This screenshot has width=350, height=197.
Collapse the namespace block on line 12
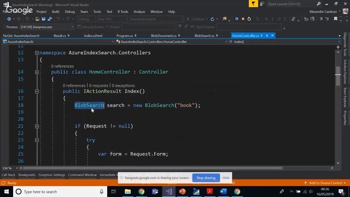click(37, 53)
